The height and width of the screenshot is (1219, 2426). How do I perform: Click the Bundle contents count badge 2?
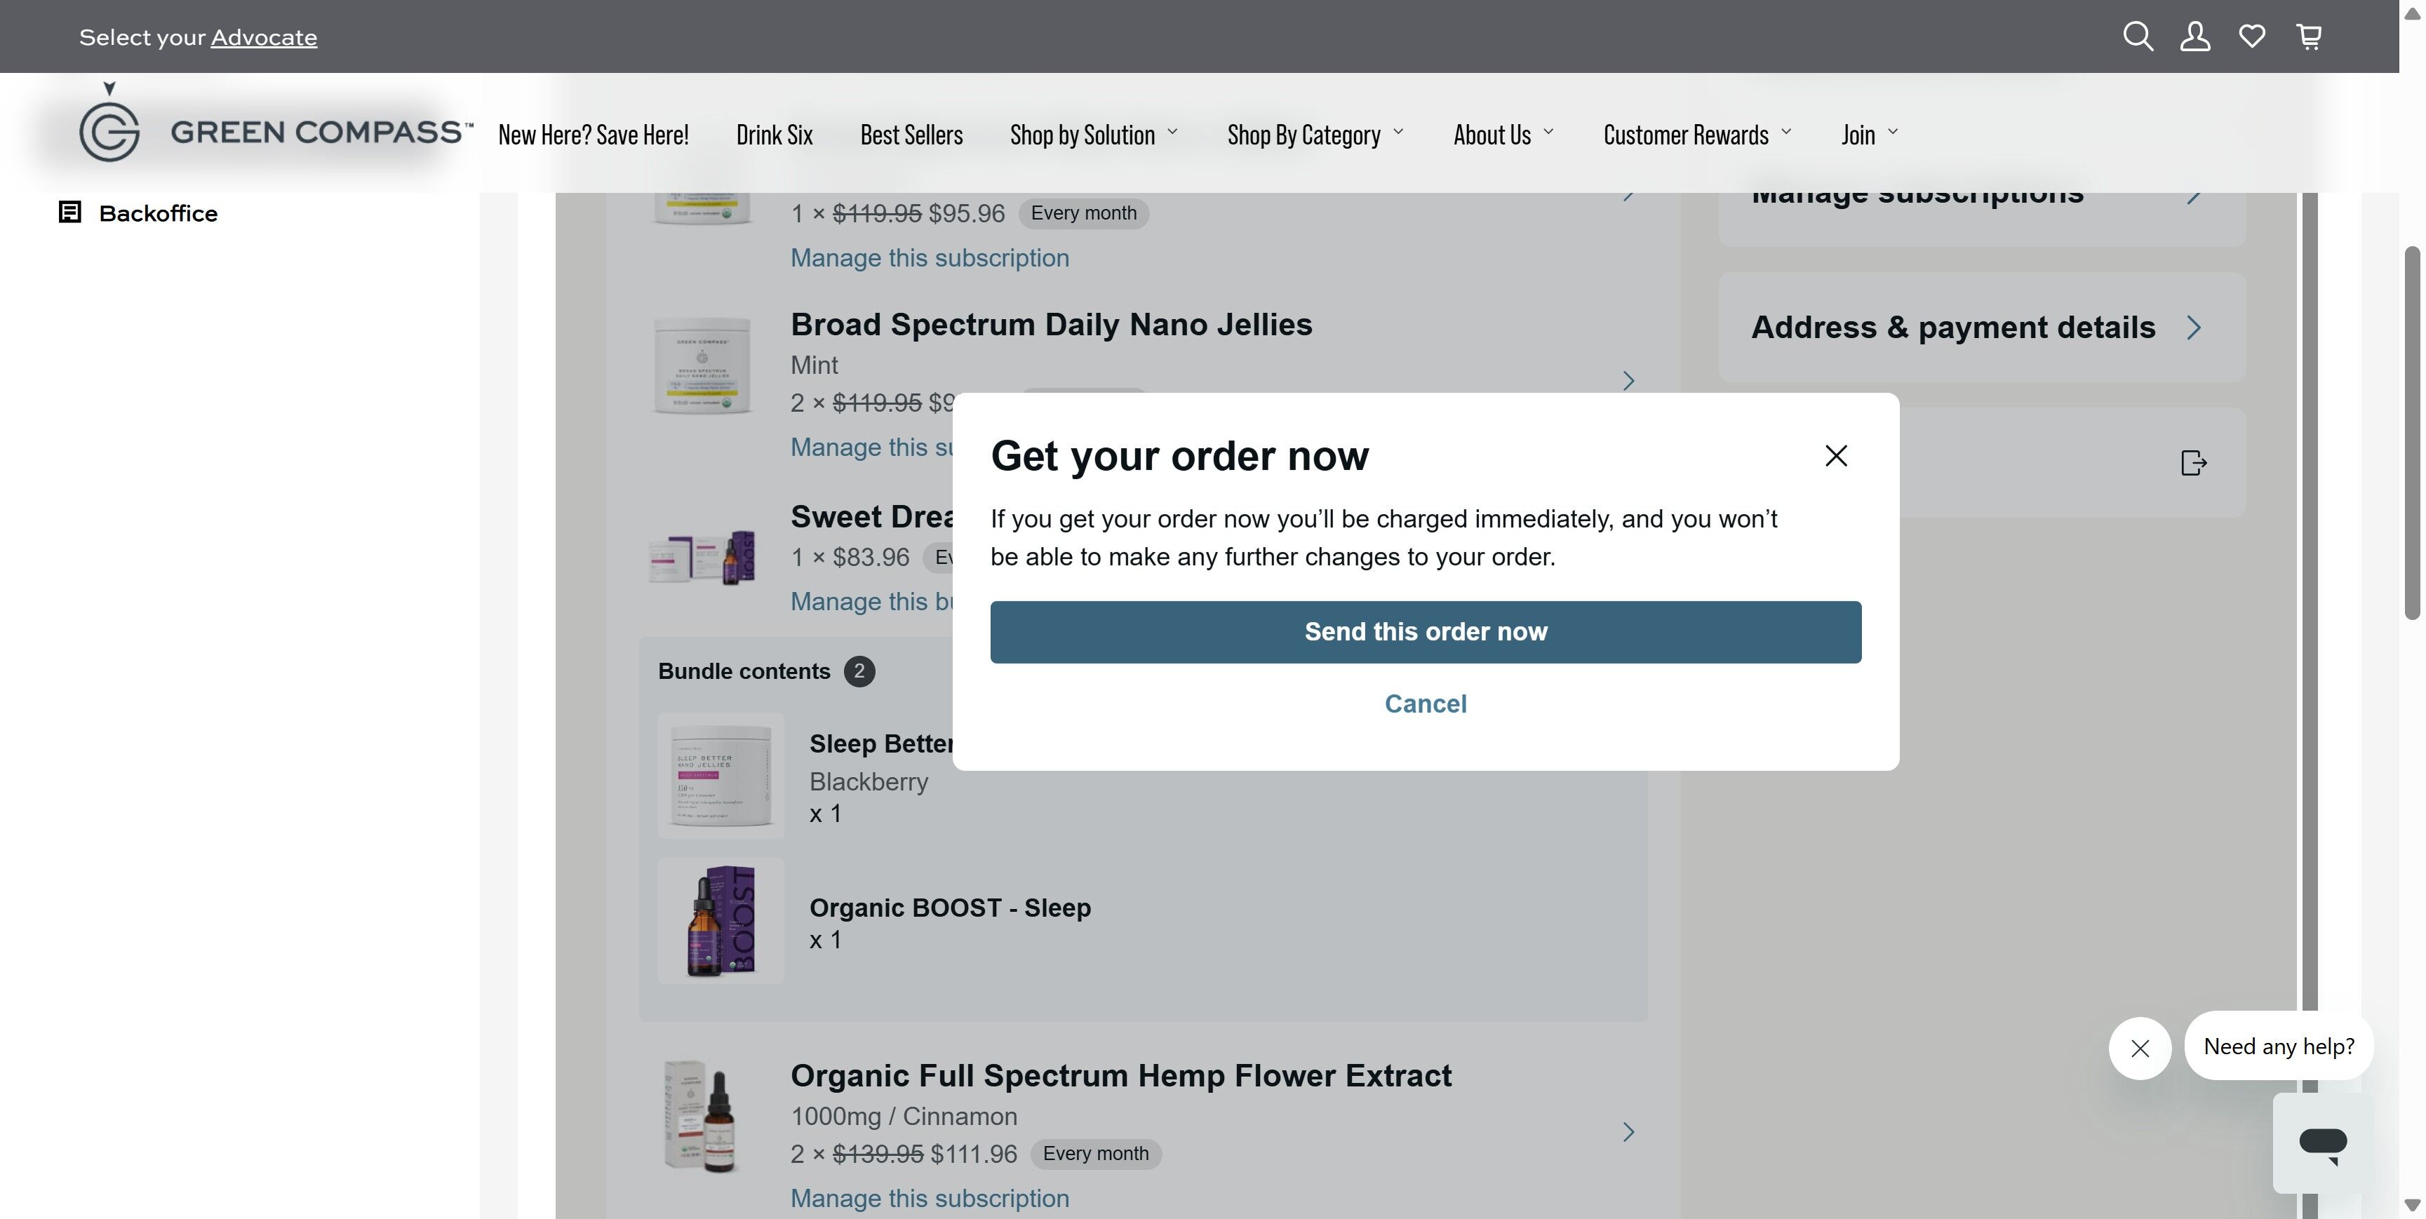[x=859, y=671]
